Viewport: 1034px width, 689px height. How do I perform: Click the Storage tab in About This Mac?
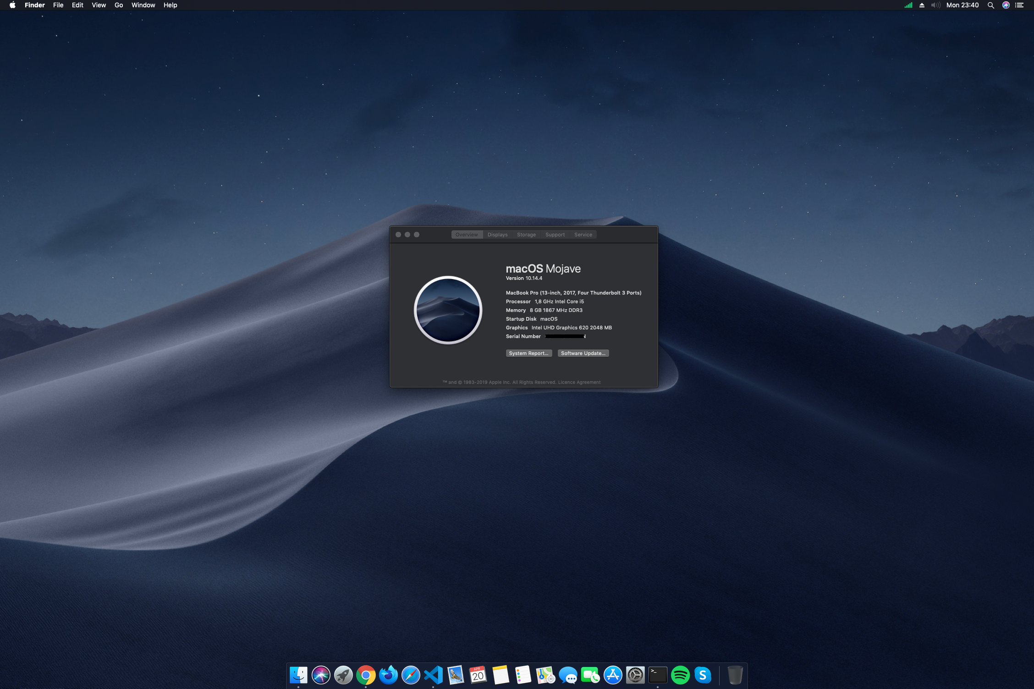point(526,235)
